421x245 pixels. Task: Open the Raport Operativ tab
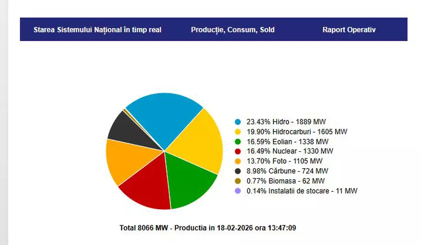[x=348, y=29]
